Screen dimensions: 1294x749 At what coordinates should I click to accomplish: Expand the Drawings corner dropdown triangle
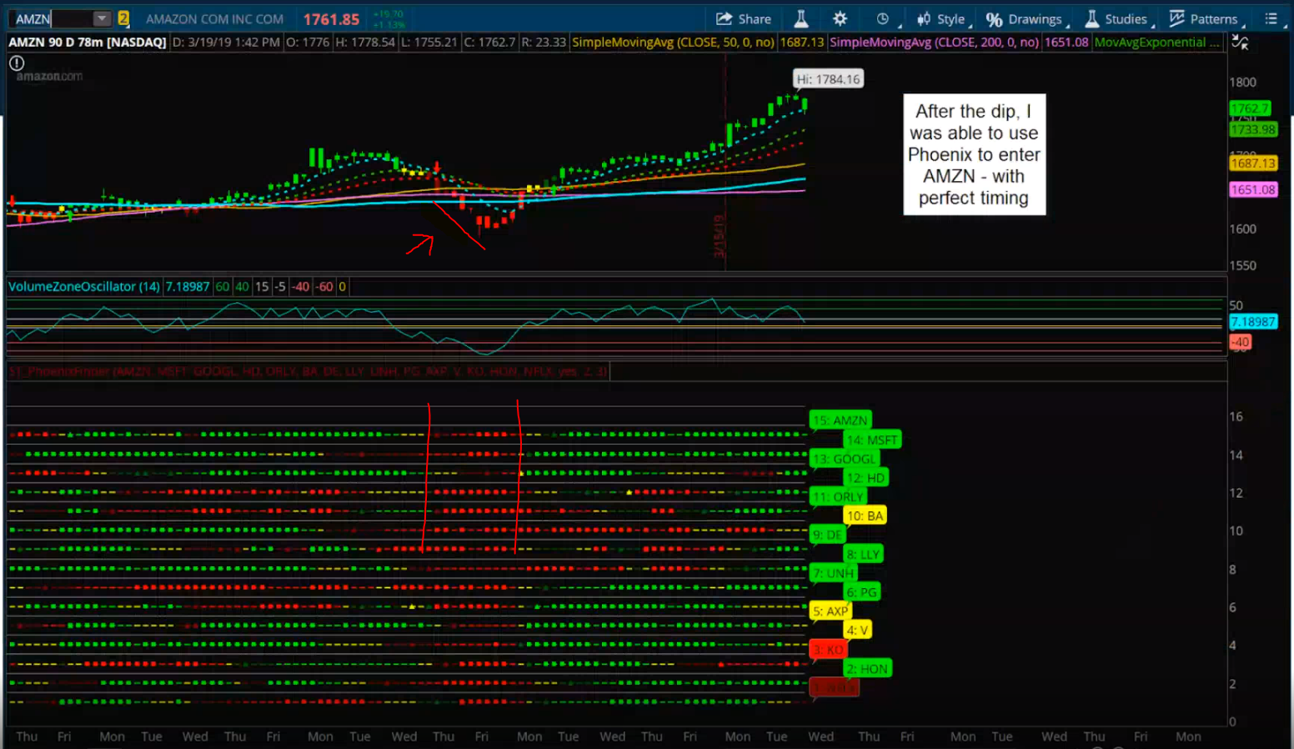tap(1068, 23)
